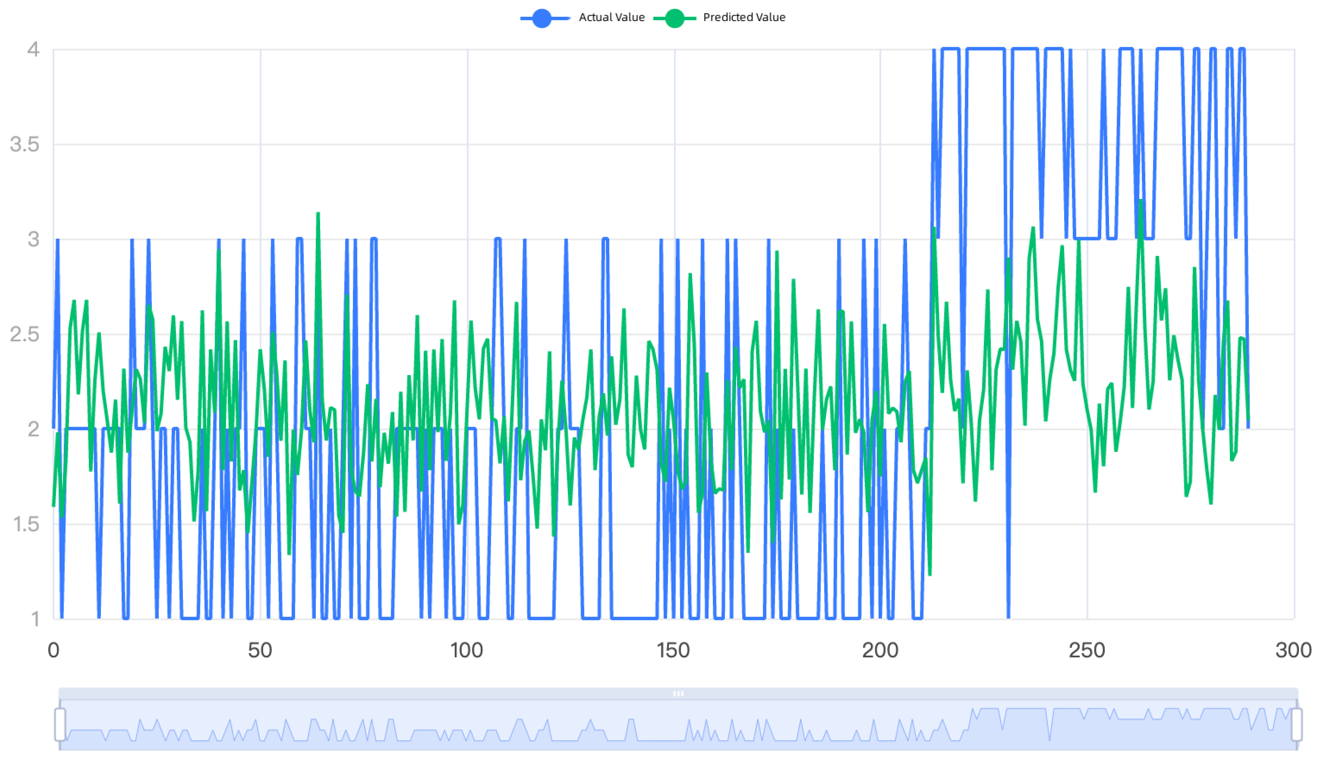Click the x-axis label 300
This screenshot has width=1327, height=766.
tap(1293, 651)
